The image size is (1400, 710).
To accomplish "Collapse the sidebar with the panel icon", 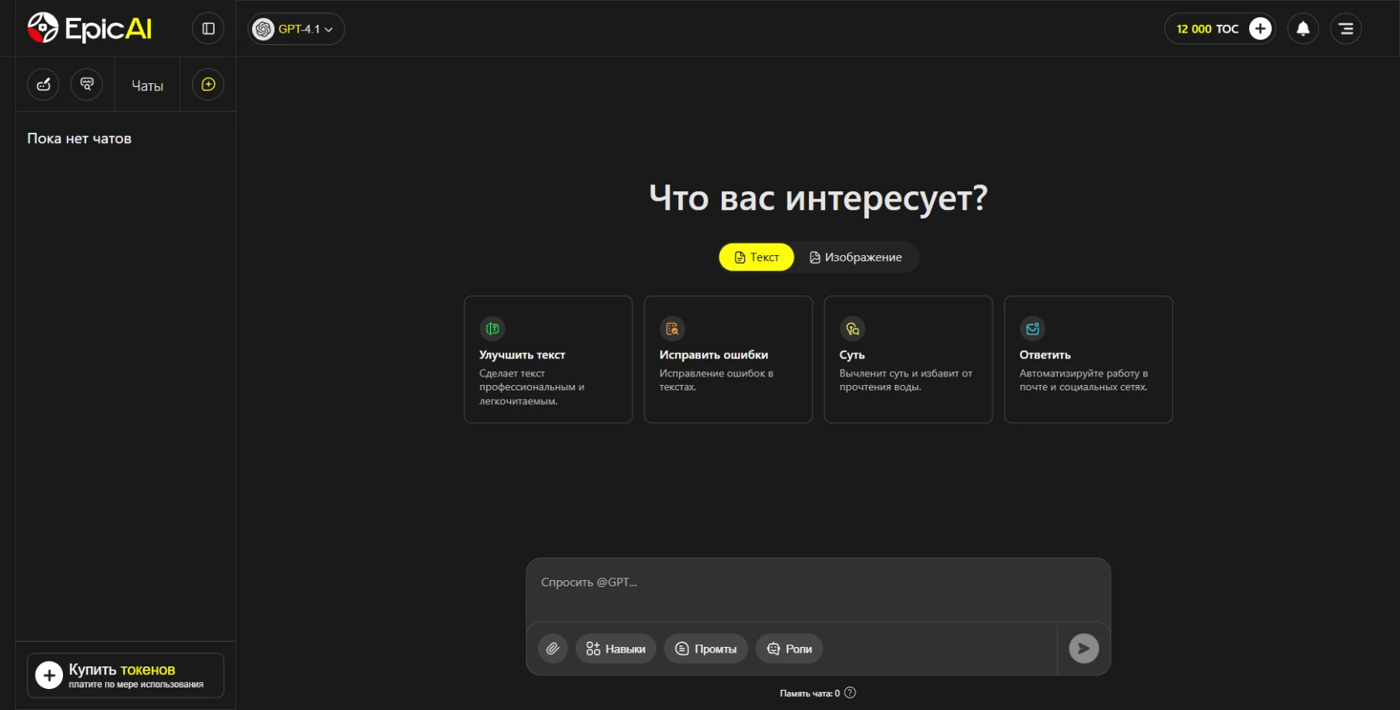I will tap(208, 28).
